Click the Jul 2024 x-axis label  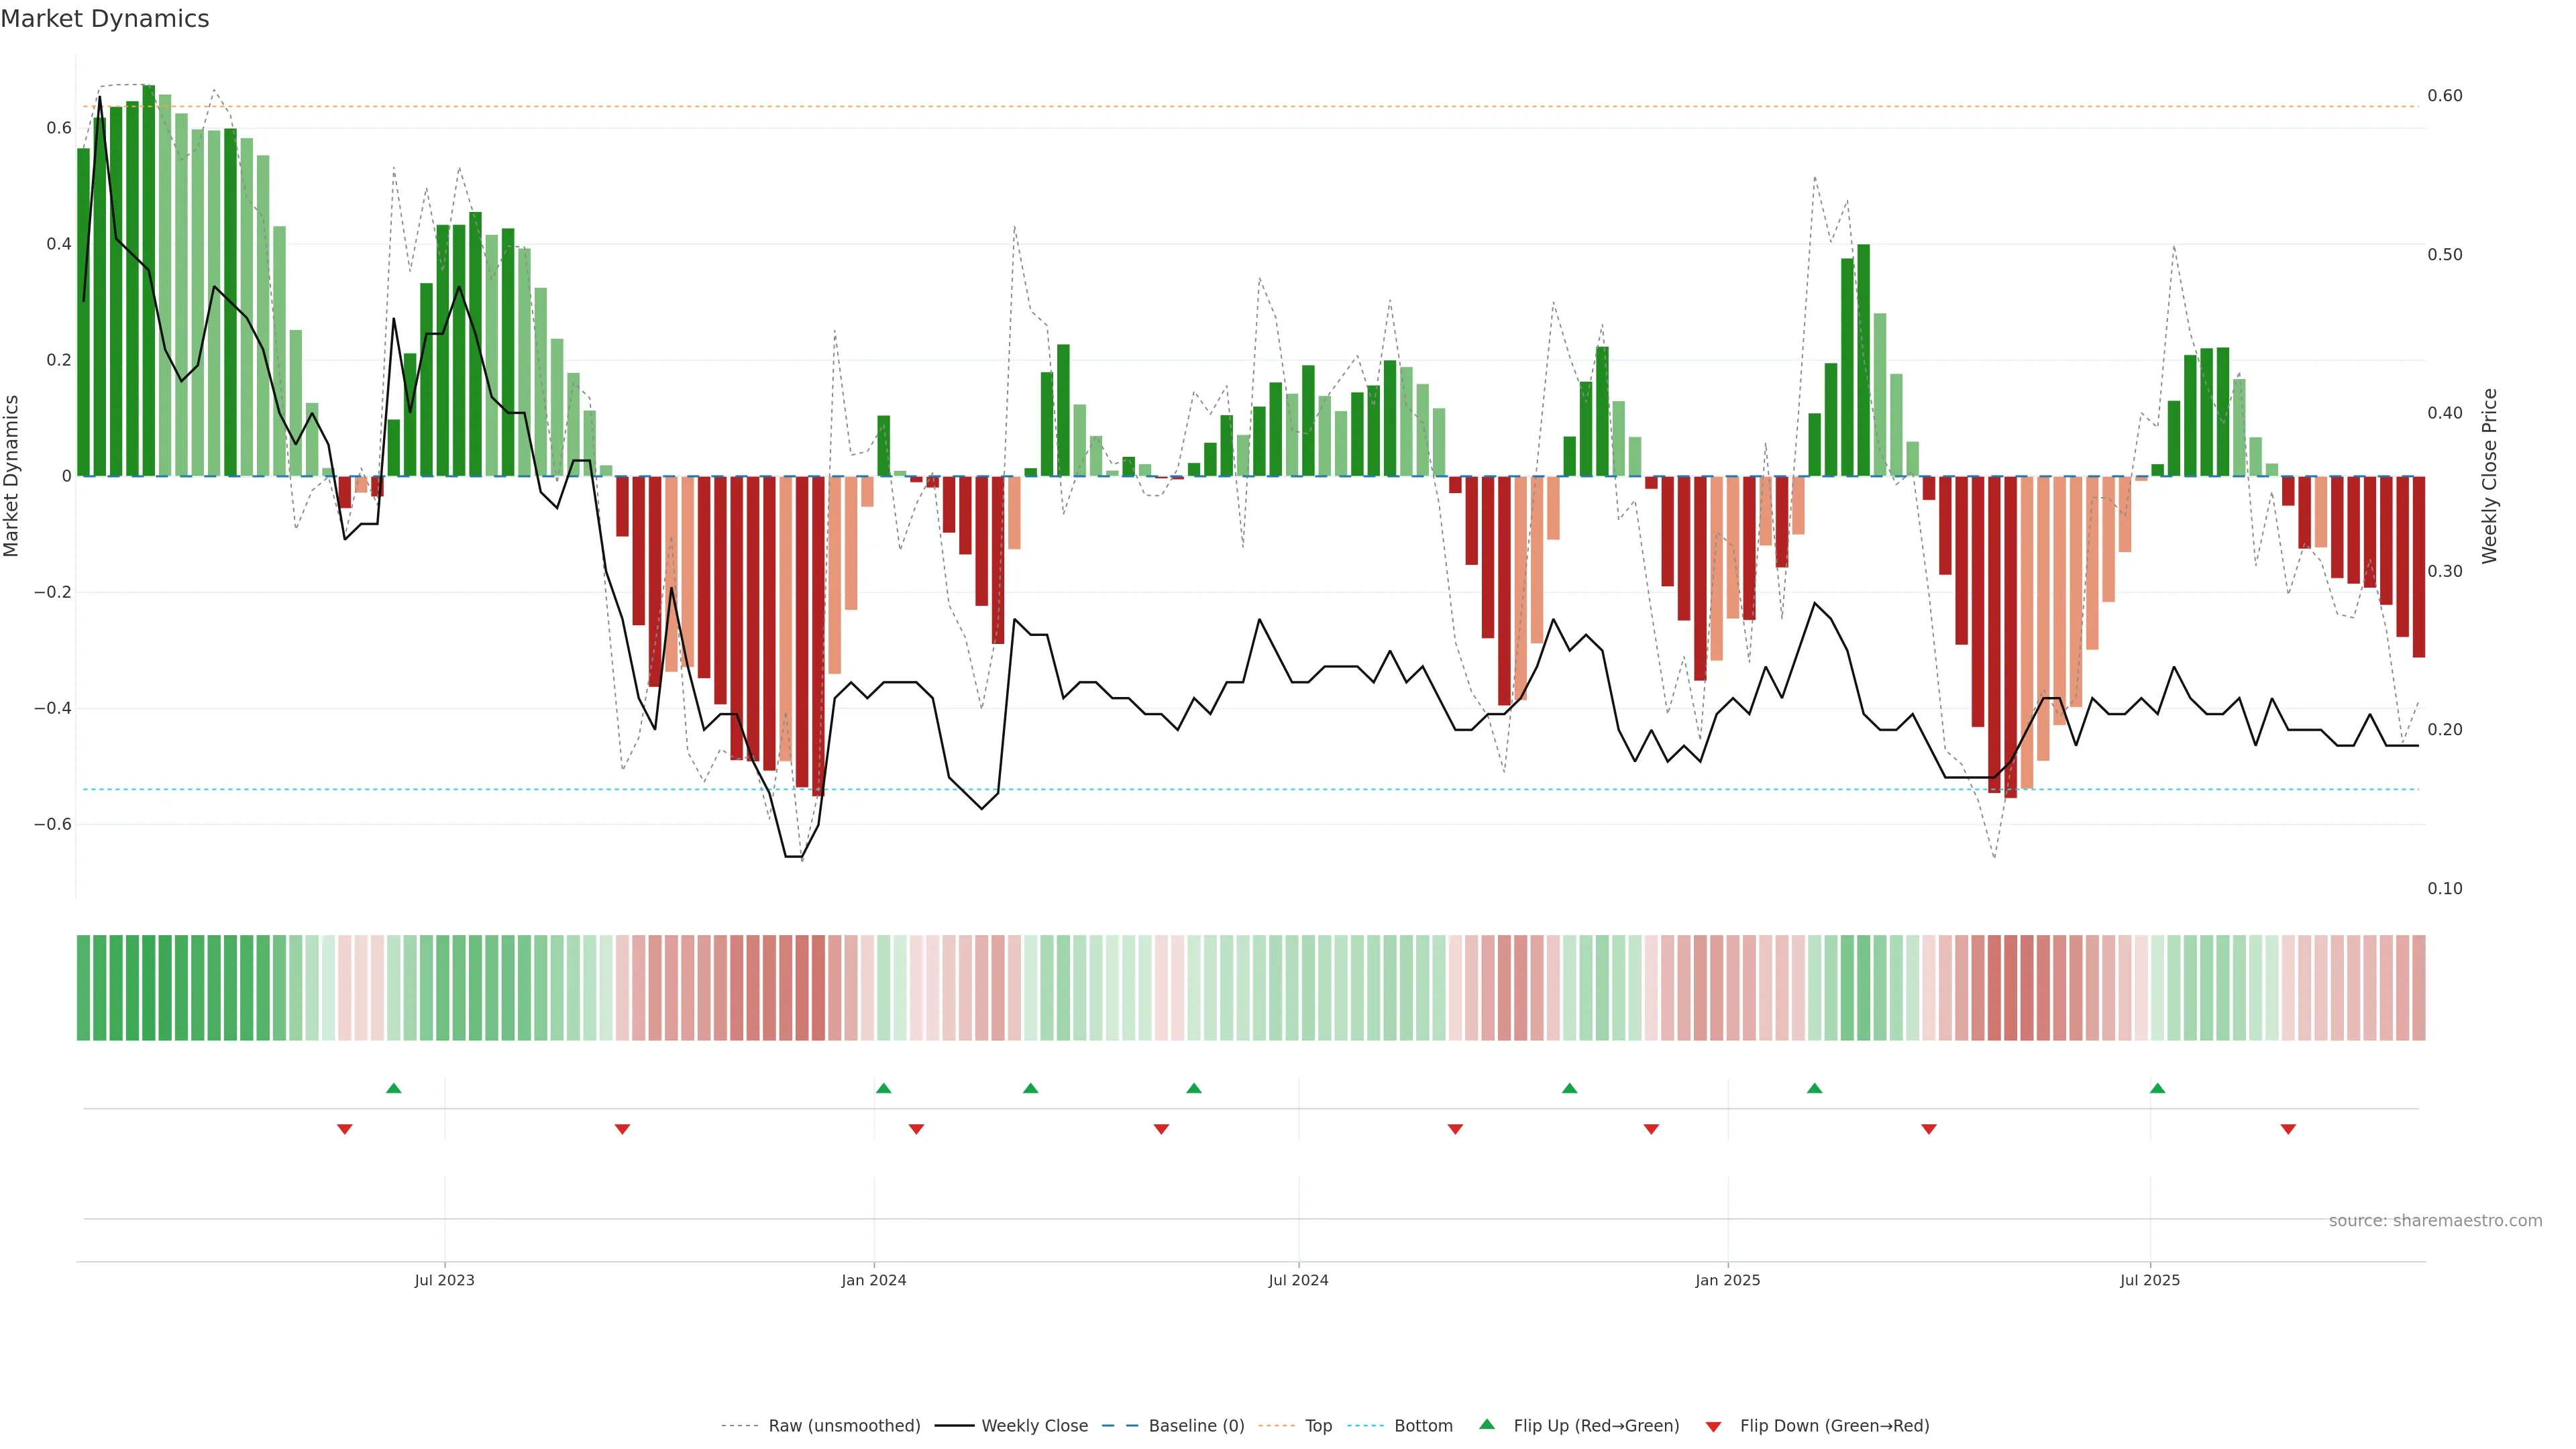[x=1298, y=1280]
